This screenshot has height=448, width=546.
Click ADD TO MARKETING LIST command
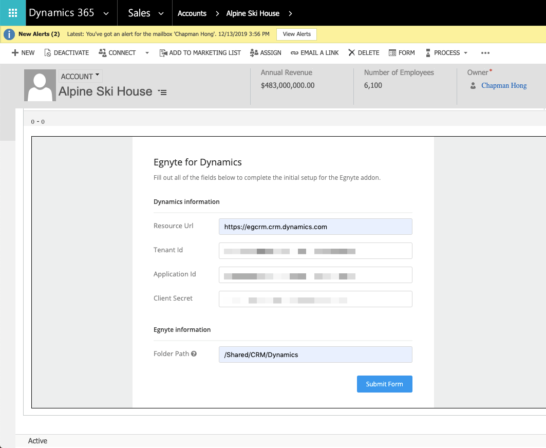(200, 52)
